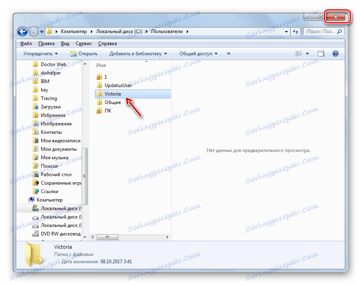
Task: Click the Поиски folder icon
Action: point(36,166)
